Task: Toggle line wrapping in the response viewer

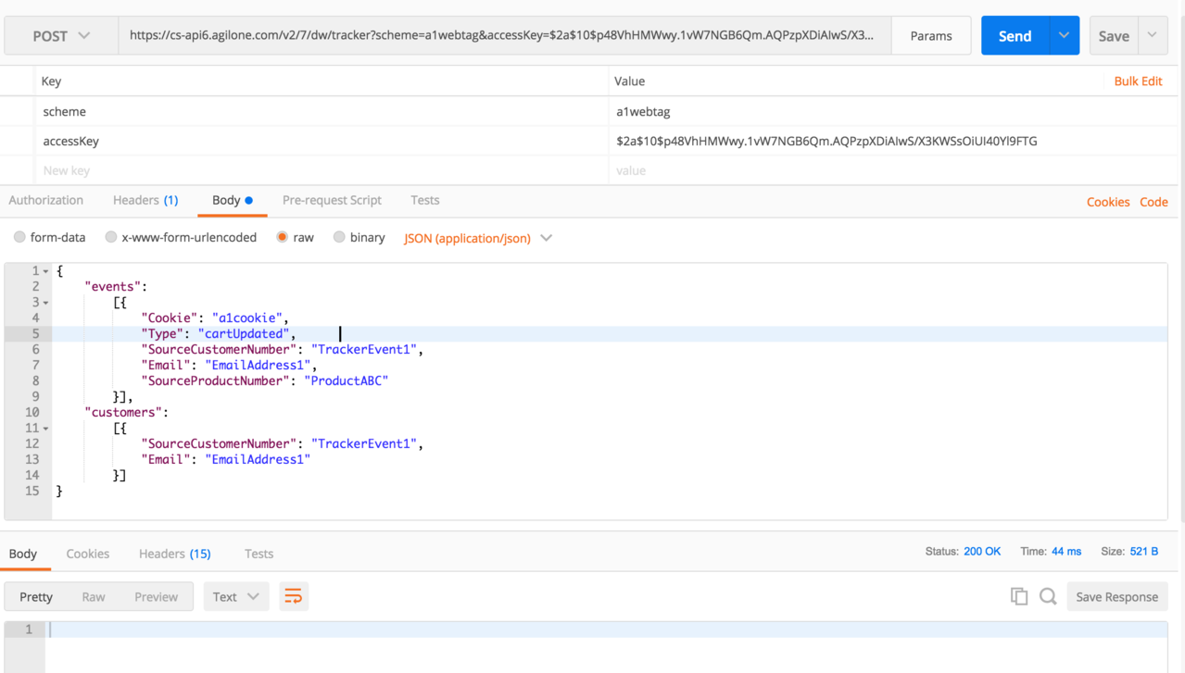Action: (x=294, y=596)
